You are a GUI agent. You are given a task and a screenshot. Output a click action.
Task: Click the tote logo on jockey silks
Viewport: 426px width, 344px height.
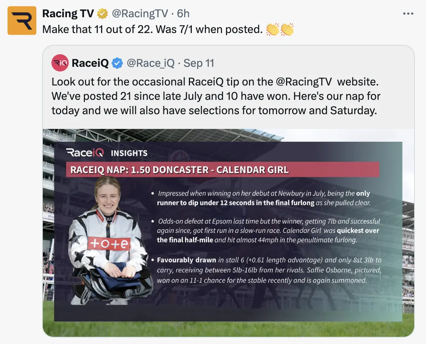[109, 243]
